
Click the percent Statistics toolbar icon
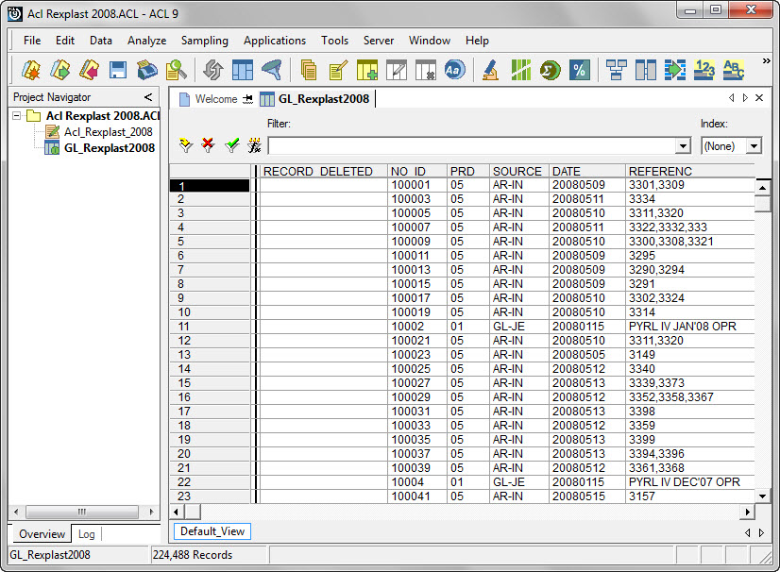[x=579, y=70]
